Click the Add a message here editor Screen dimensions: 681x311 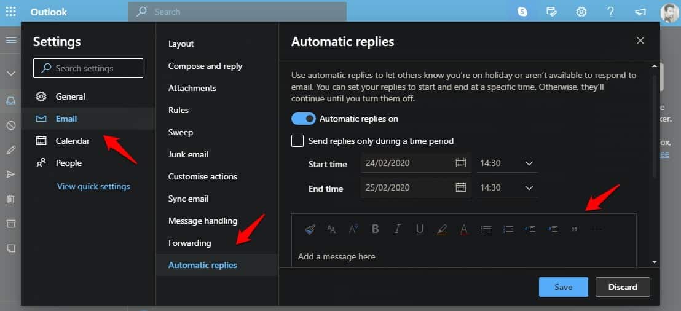[464, 256]
